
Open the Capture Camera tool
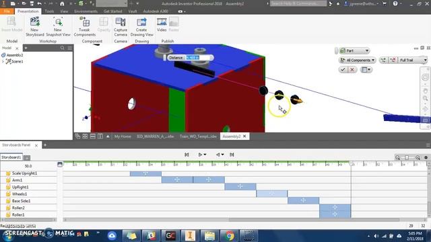point(121,27)
